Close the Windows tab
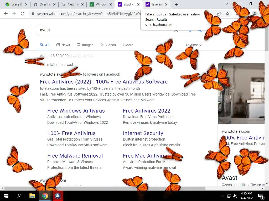269x201 pixels. click(x=111, y=4)
